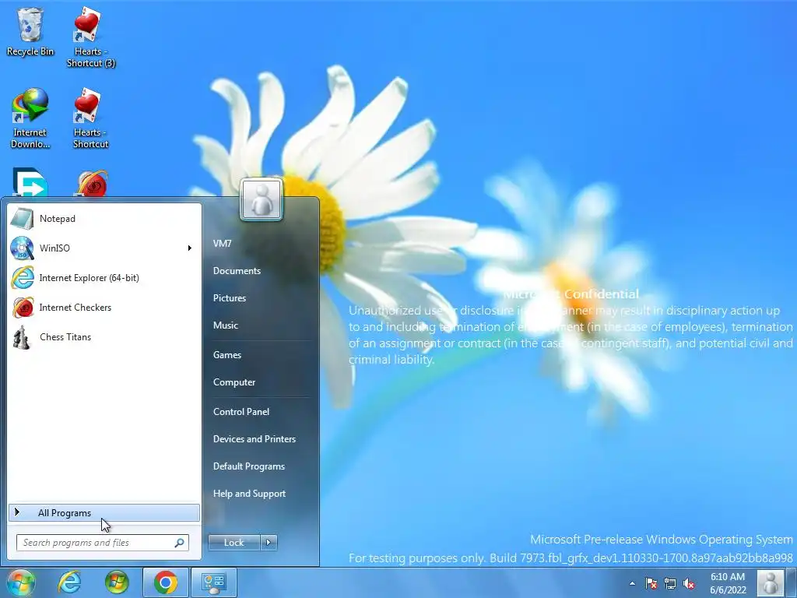
Task: Click the control panel taskbar icon
Action: click(x=214, y=582)
